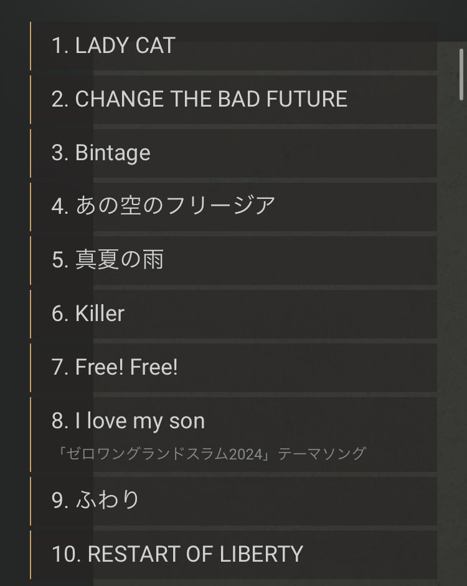Viewport: 467px width, 586px height.
Task: Click the yellow accent bar beside LADY CAT
Action: [31, 47]
